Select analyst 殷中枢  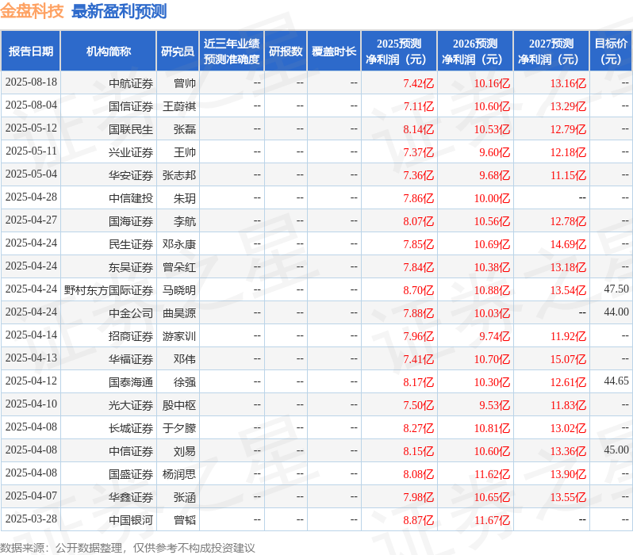[x=179, y=406]
